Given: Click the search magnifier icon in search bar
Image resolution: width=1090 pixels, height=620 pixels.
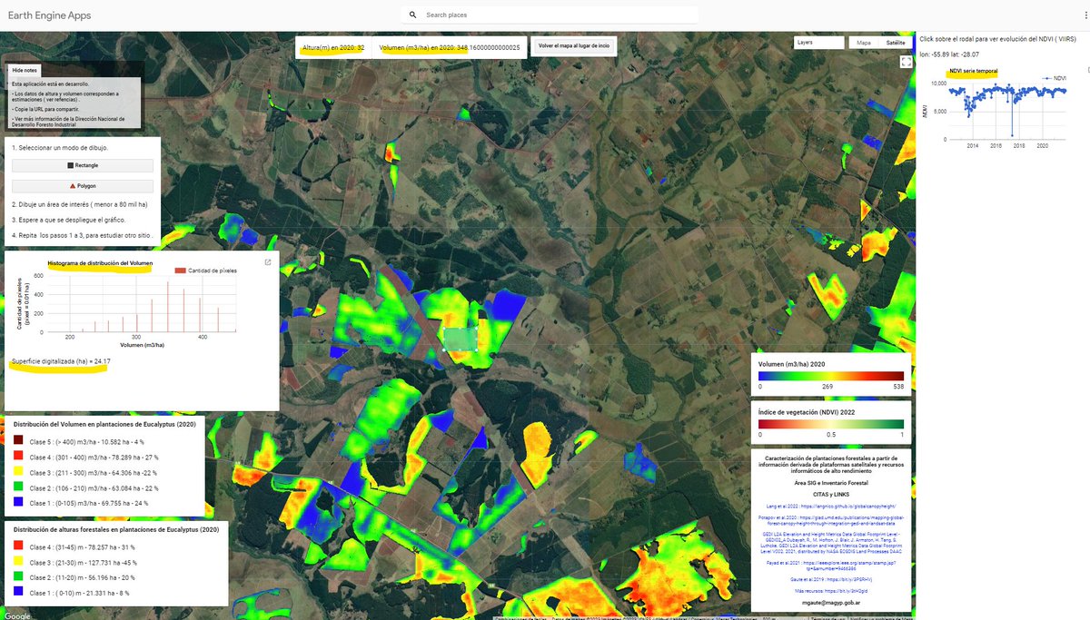Looking at the screenshot, I should click(411, 15).
